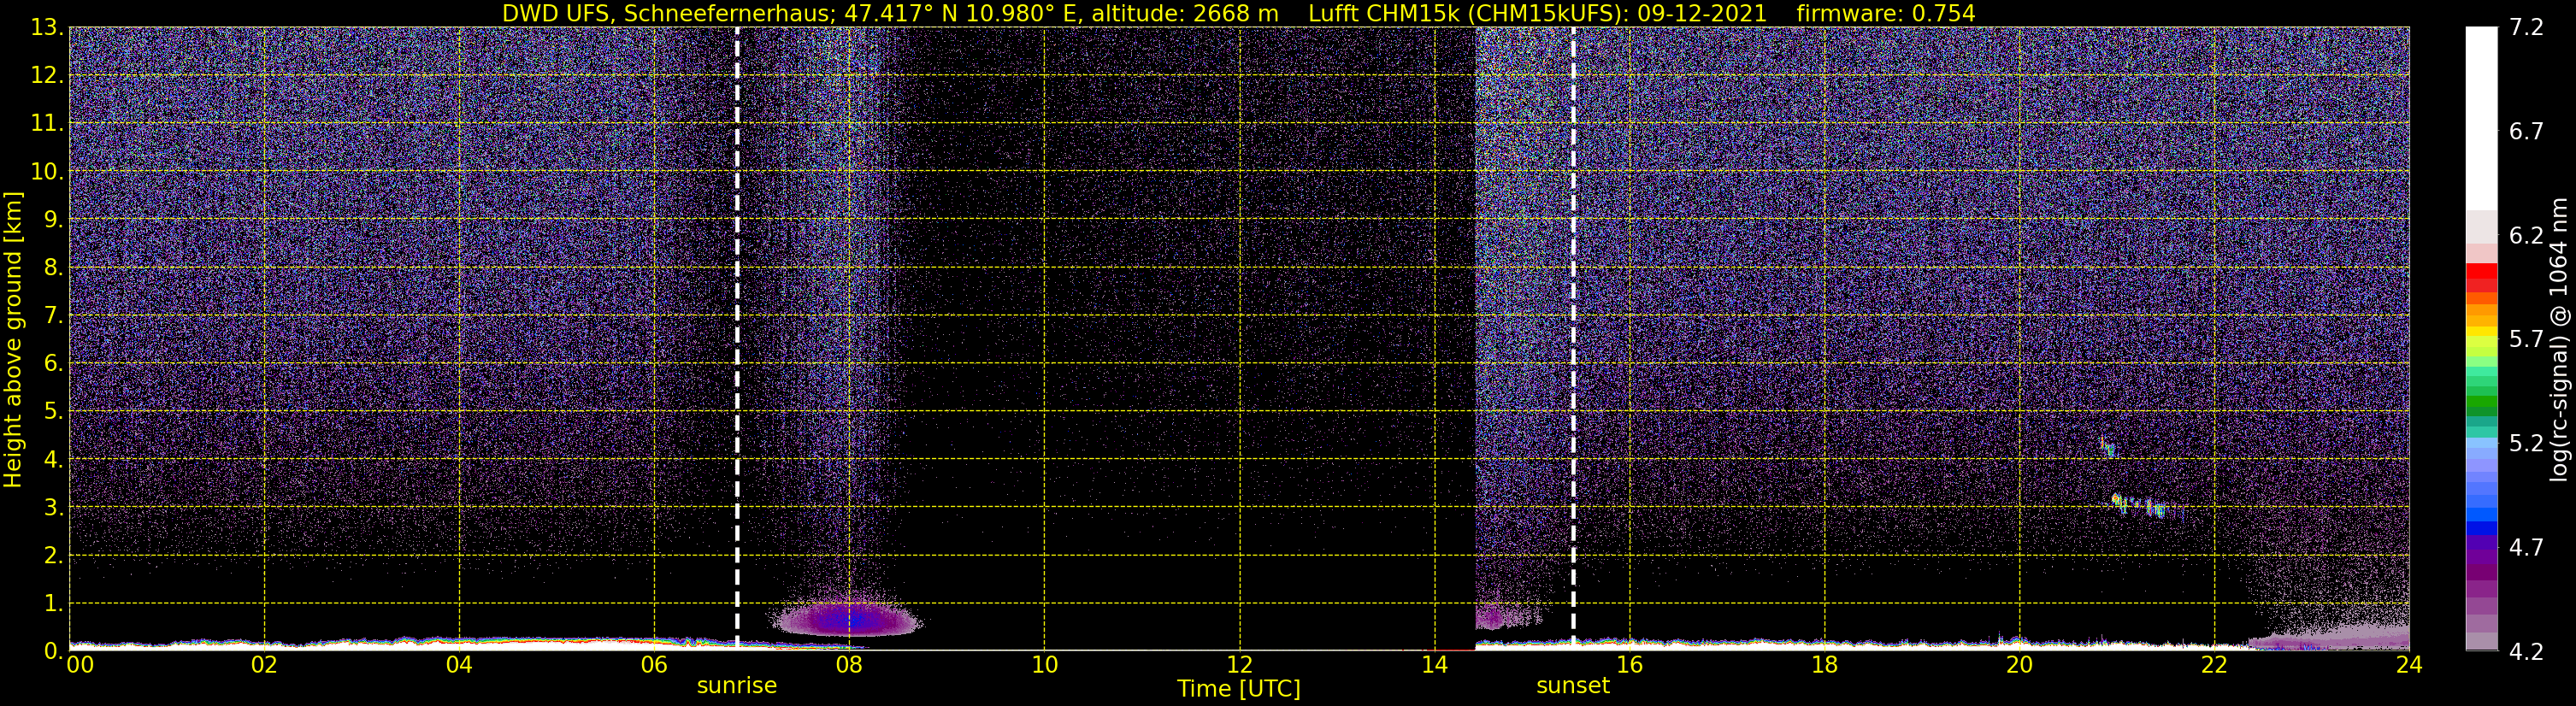2576x706 pixels.
Task: Click the "altitude: 2668 m" title text
Action: pos(1184,14)
